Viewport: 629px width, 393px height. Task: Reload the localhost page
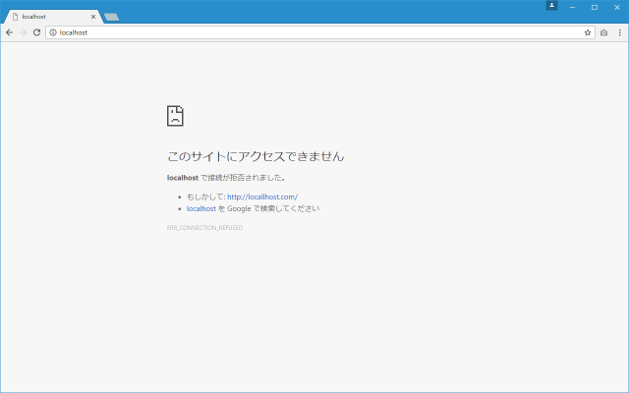pyautogui.click(x=36, y=32)
